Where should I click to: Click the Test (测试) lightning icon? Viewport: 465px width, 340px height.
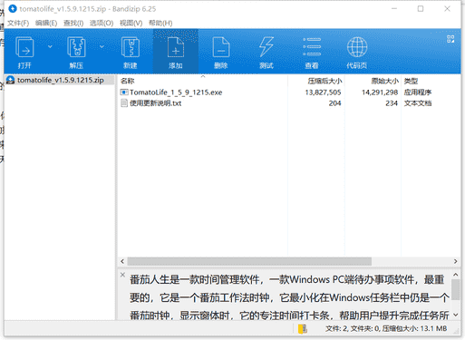coord(266,47)
